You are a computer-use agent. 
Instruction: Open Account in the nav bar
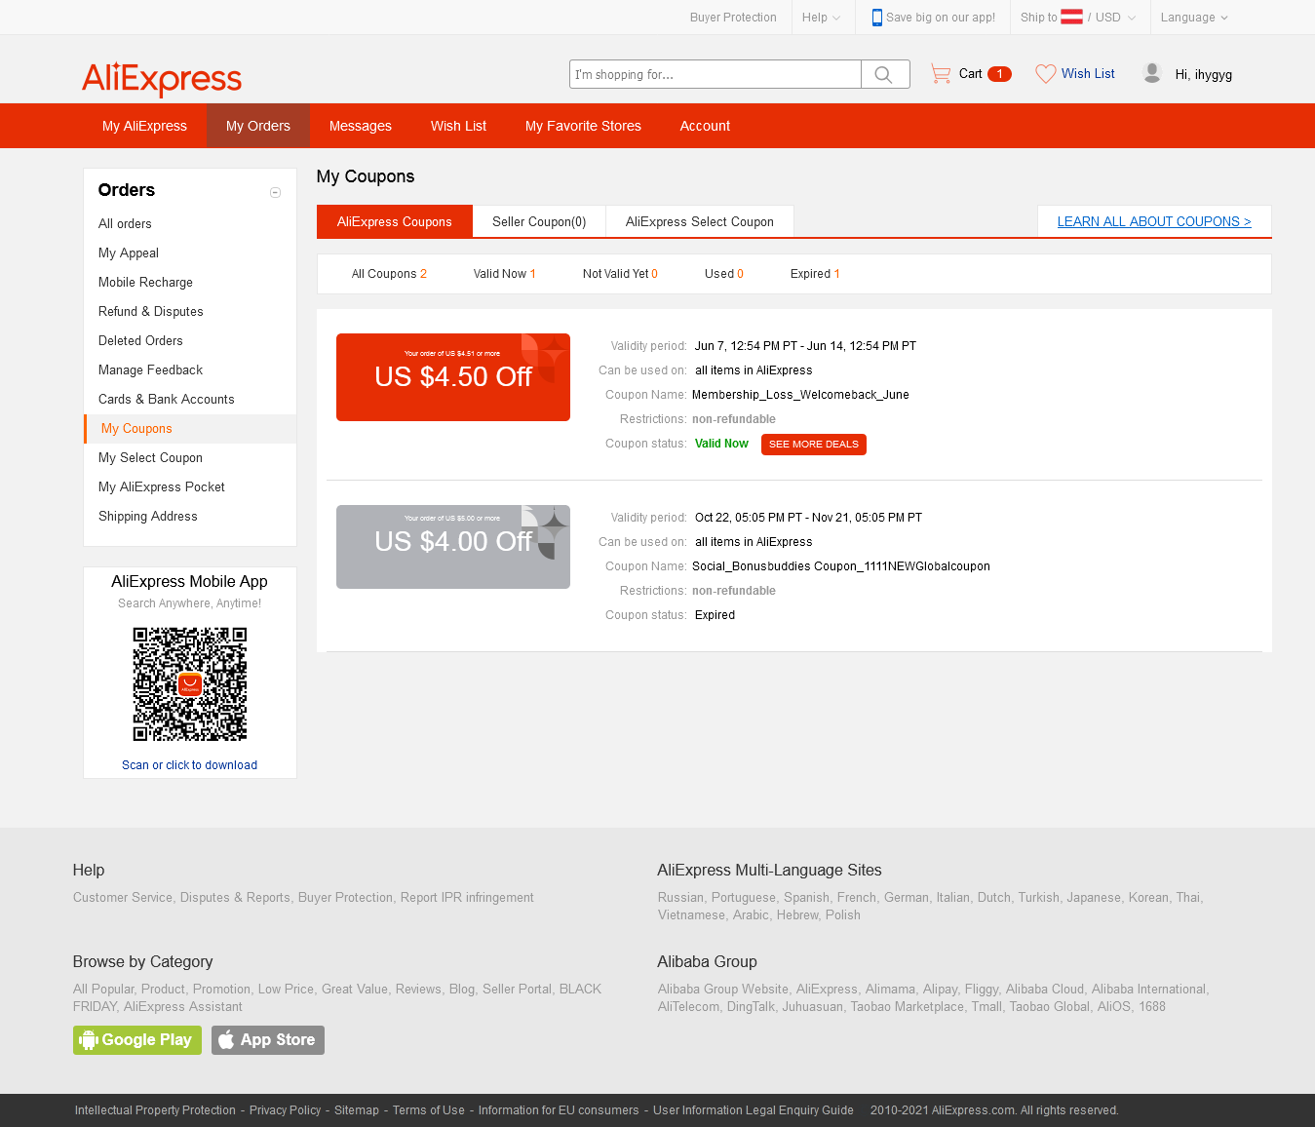tap(705, 126)
